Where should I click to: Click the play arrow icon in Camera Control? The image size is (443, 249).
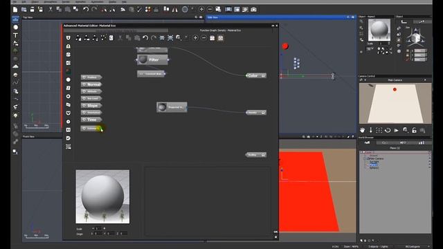point(397,130)
